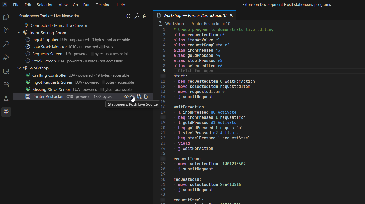
Task: Select the Crafting Controller tree item
Action: tap(83, 75)
